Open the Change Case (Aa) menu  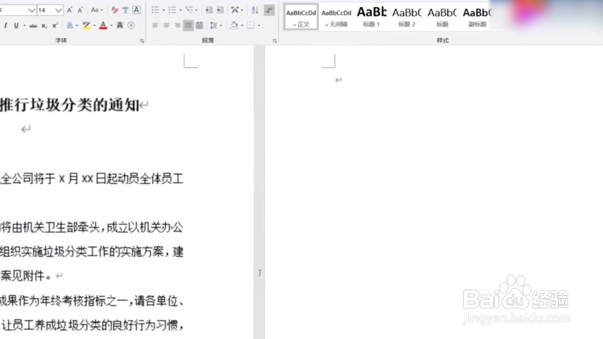[x=97, y=10]
